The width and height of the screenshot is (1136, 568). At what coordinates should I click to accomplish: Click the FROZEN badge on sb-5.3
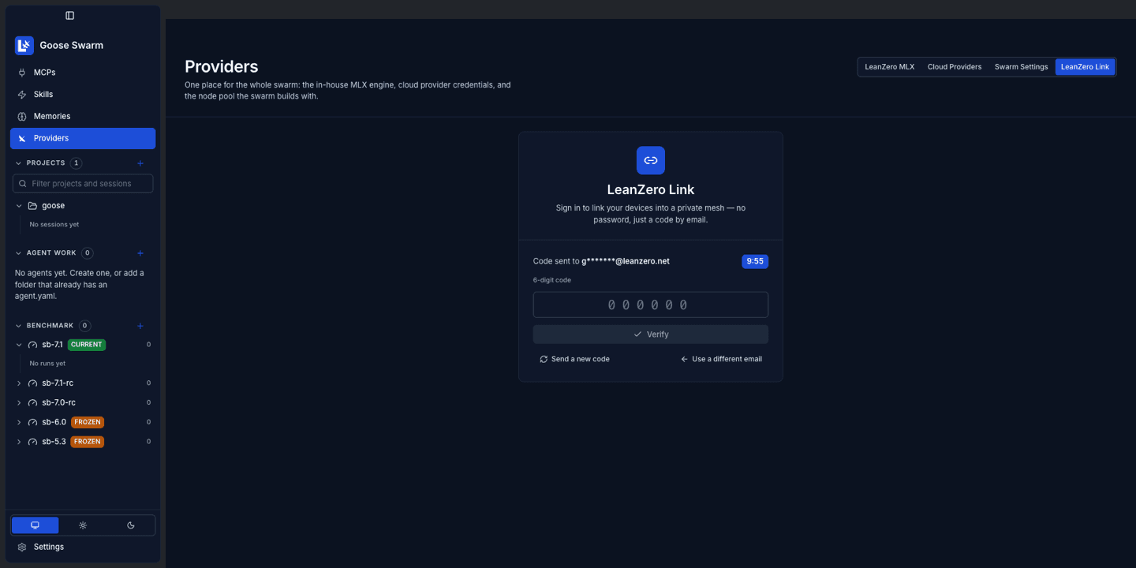pyautogui.click(x=88, y=442)
